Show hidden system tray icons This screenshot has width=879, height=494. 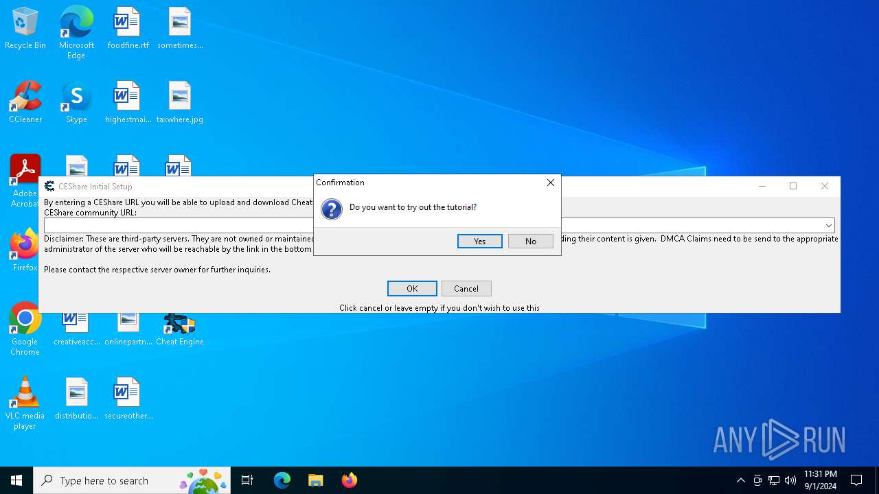[740, 480]
